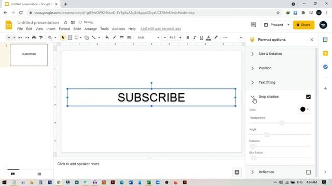332x186 pixels.
Task: Select the Line tool
Action: click(94, 38)
